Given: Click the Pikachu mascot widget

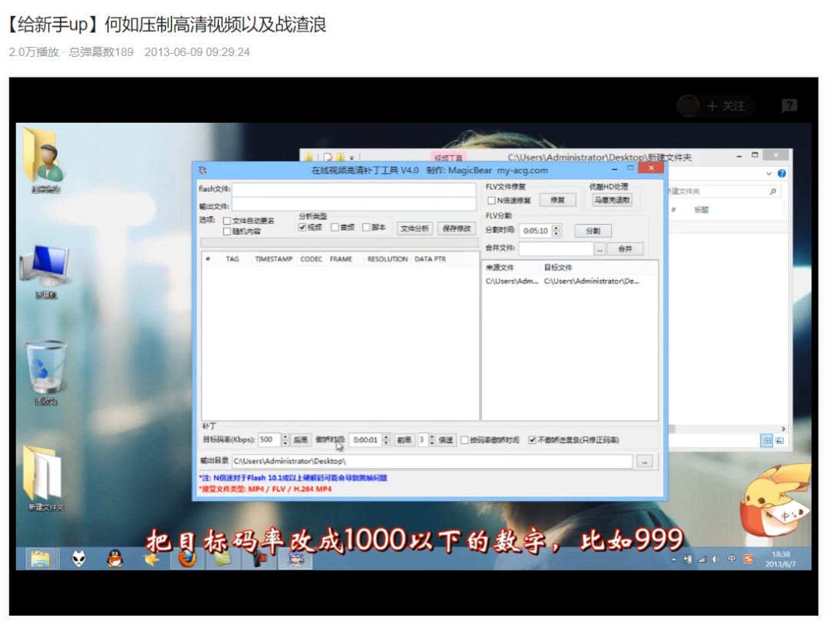Looking at the screenshot, I should pos(775,500).
